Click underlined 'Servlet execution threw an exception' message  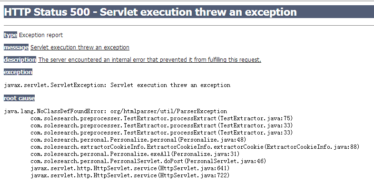click(80, 47)
